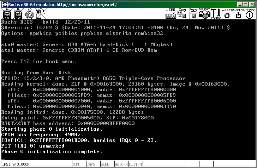Screen dimensions: 257x168
Task: Click the USER keyboard shortcut button
Action: [171, 13]
